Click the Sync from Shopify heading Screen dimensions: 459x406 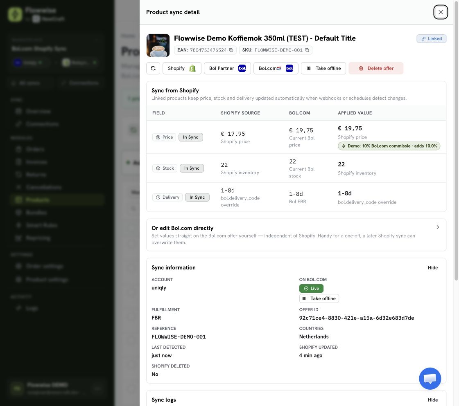pos(175,91)
